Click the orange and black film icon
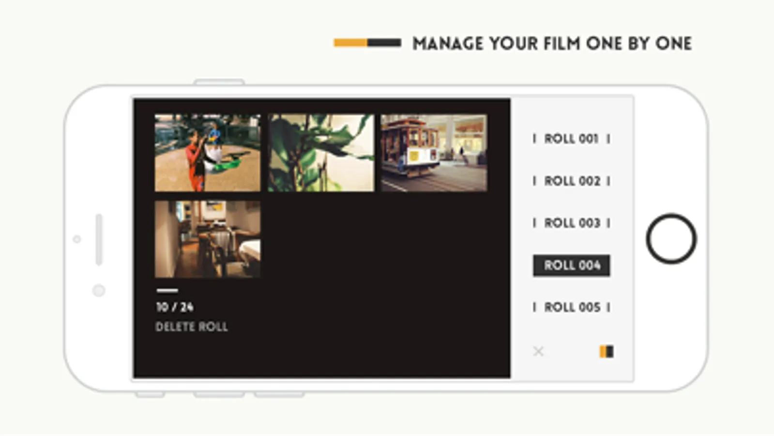 [607, 351]
